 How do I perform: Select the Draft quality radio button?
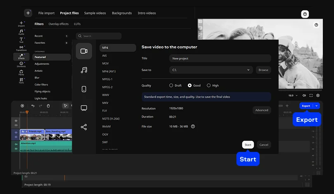point(171,85)
